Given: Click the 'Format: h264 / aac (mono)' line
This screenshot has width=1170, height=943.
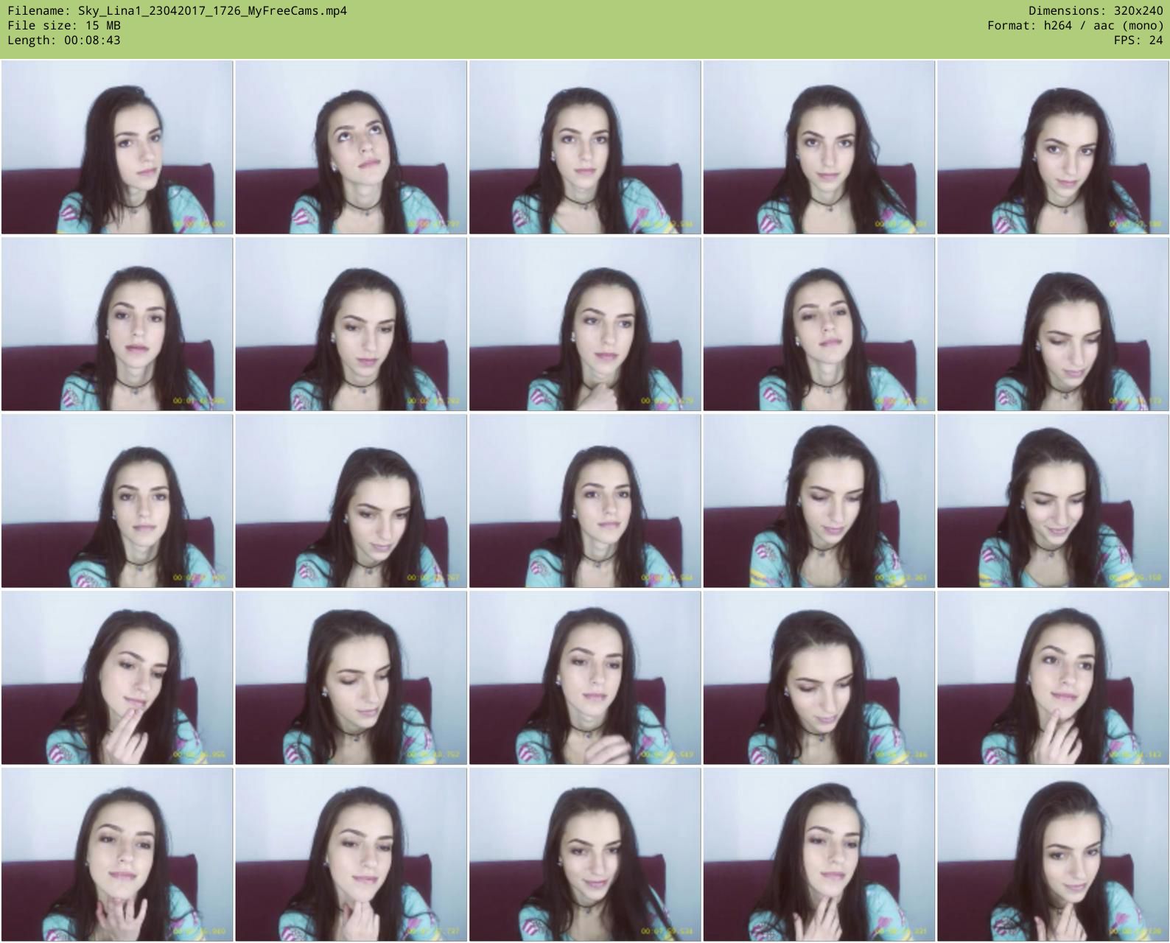Looking at the screenshot, I should pyautogui.click(x=1075, y=25).
